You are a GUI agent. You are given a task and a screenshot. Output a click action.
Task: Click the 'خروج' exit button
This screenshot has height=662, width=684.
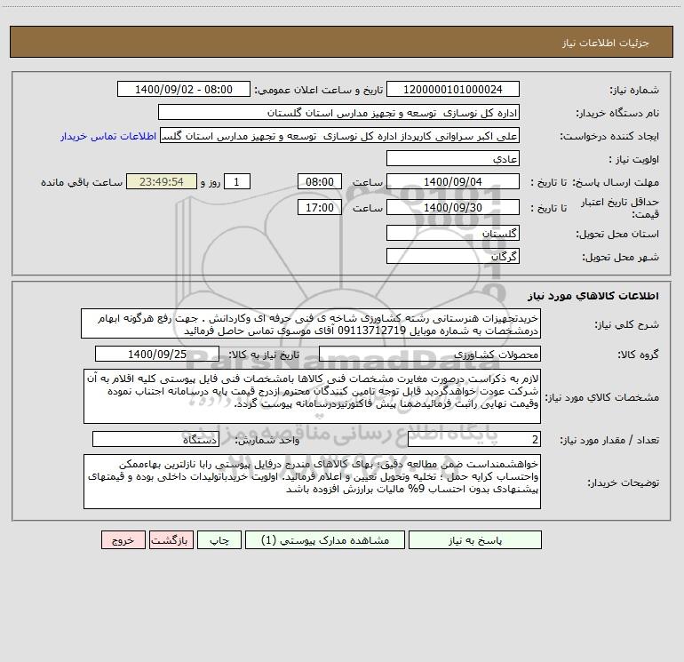click(123, 540)
